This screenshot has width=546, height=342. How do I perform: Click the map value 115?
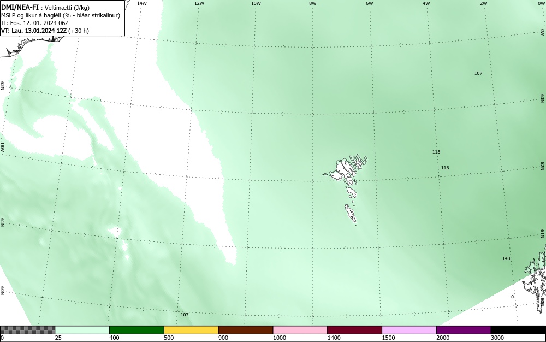click(x=436, y=152)
